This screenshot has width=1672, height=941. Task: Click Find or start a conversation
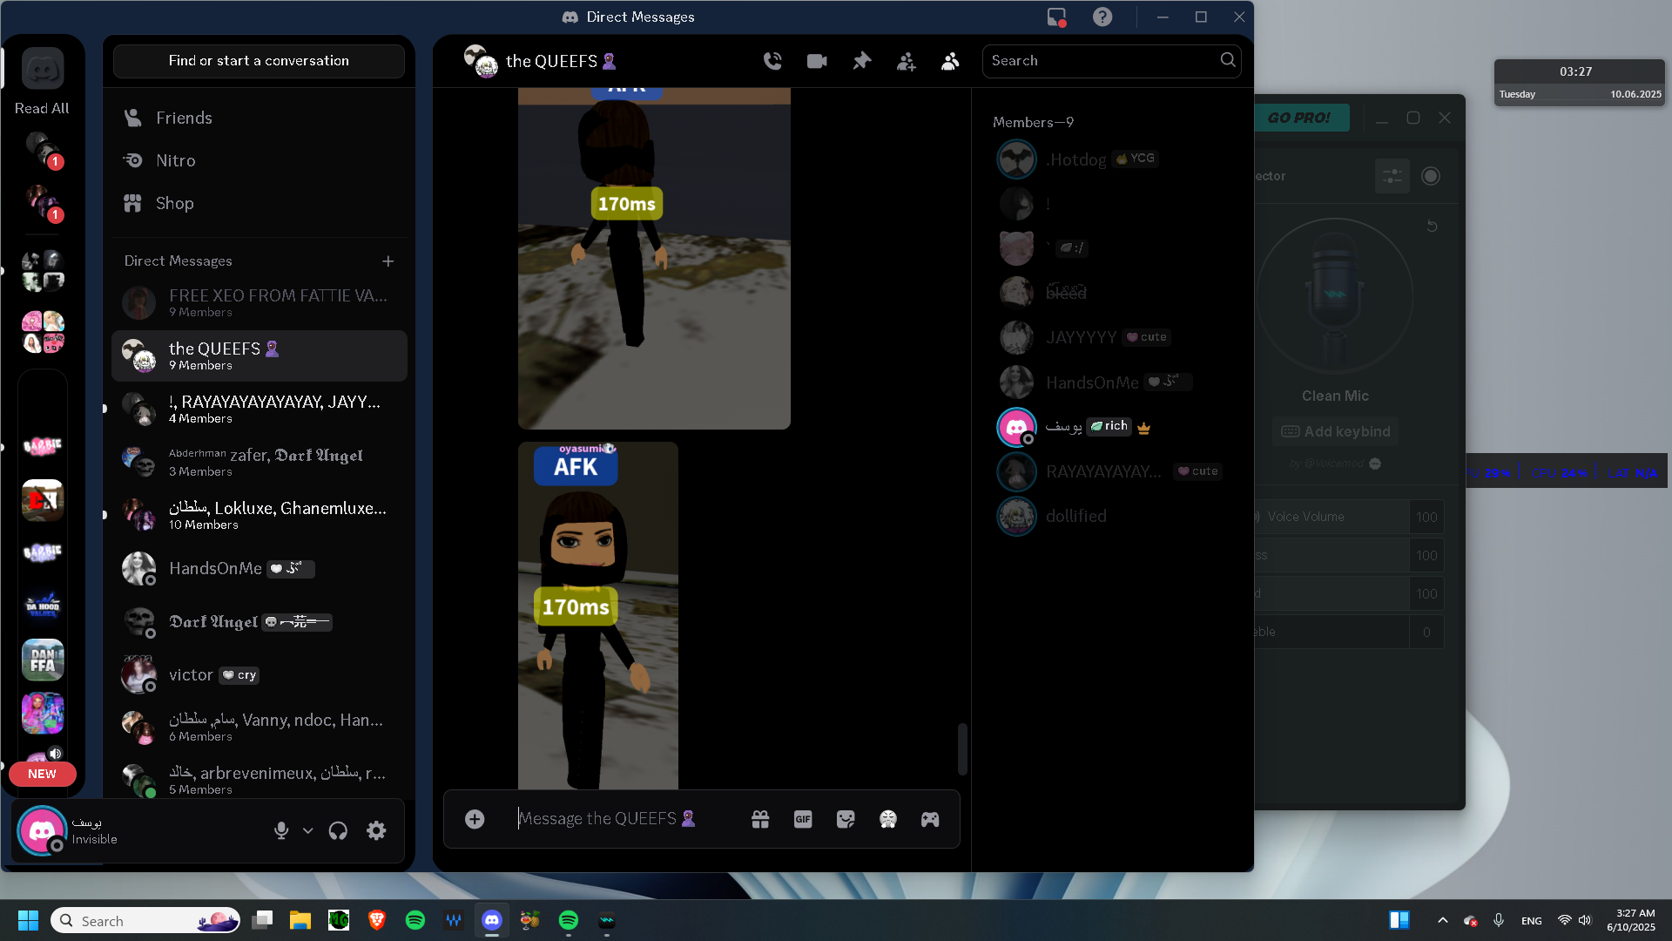(x=259, y=61)
